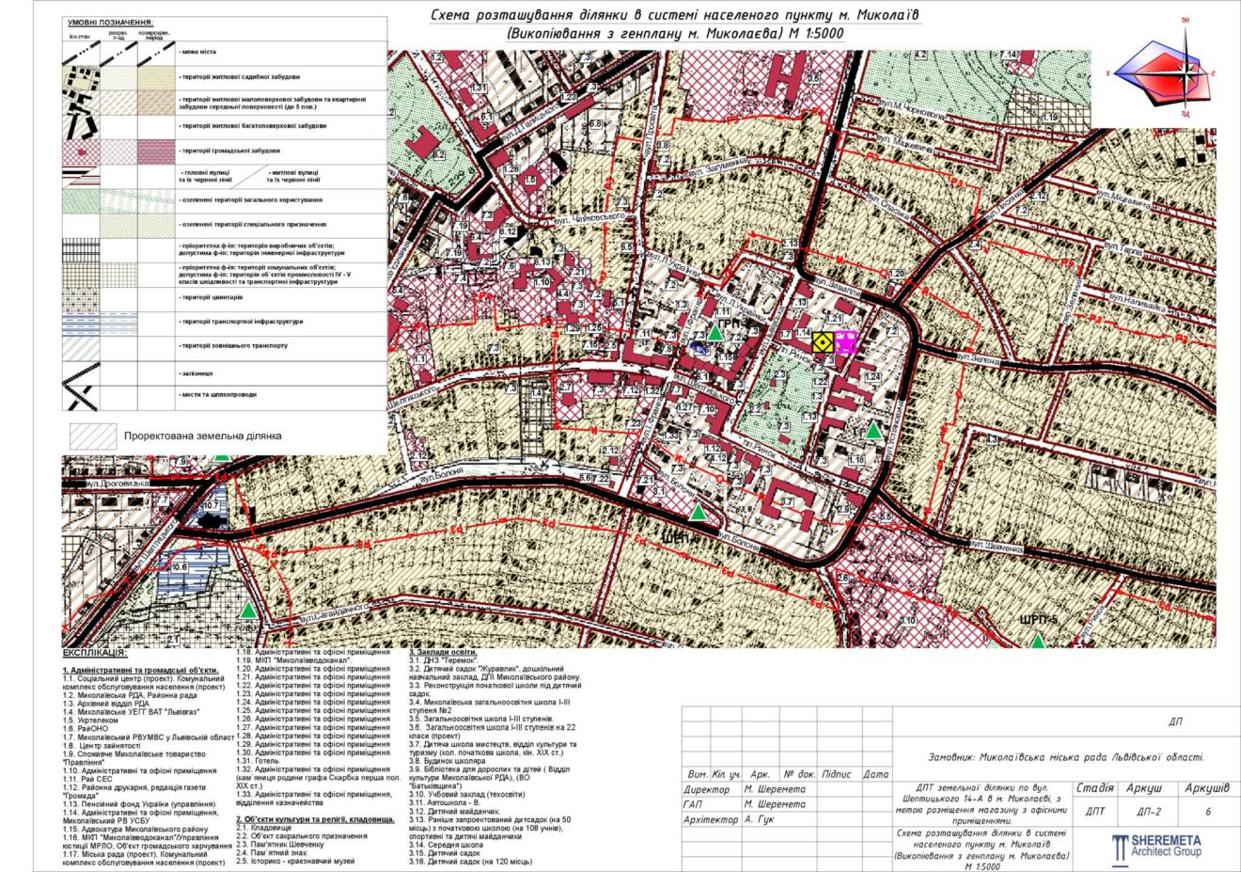
Task: Click explication entry '3.11. Автошкола - В.'
Action: point(447,803)
